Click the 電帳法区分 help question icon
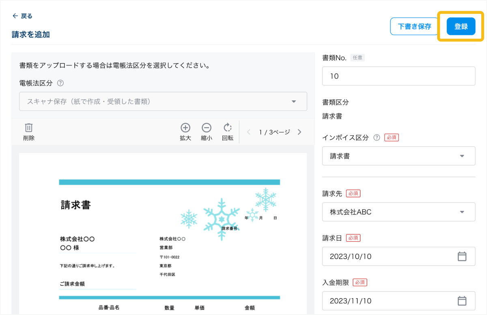487x315 pixels. point(60,83)
